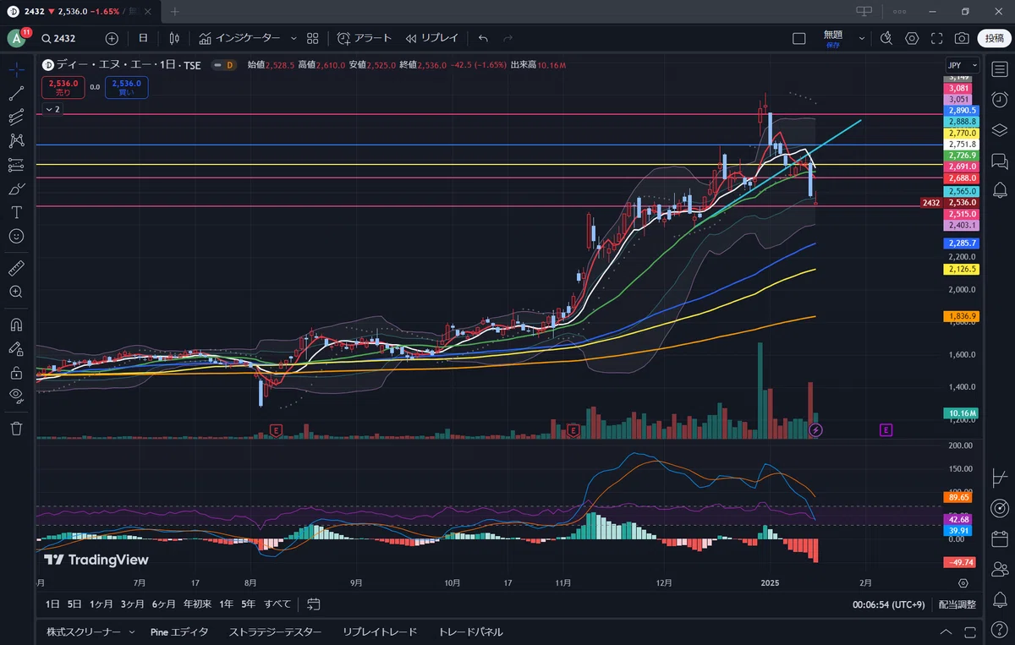Select the 1日 date range
The height and width of the screenshot is (645, 1015).
click(52, 604)
